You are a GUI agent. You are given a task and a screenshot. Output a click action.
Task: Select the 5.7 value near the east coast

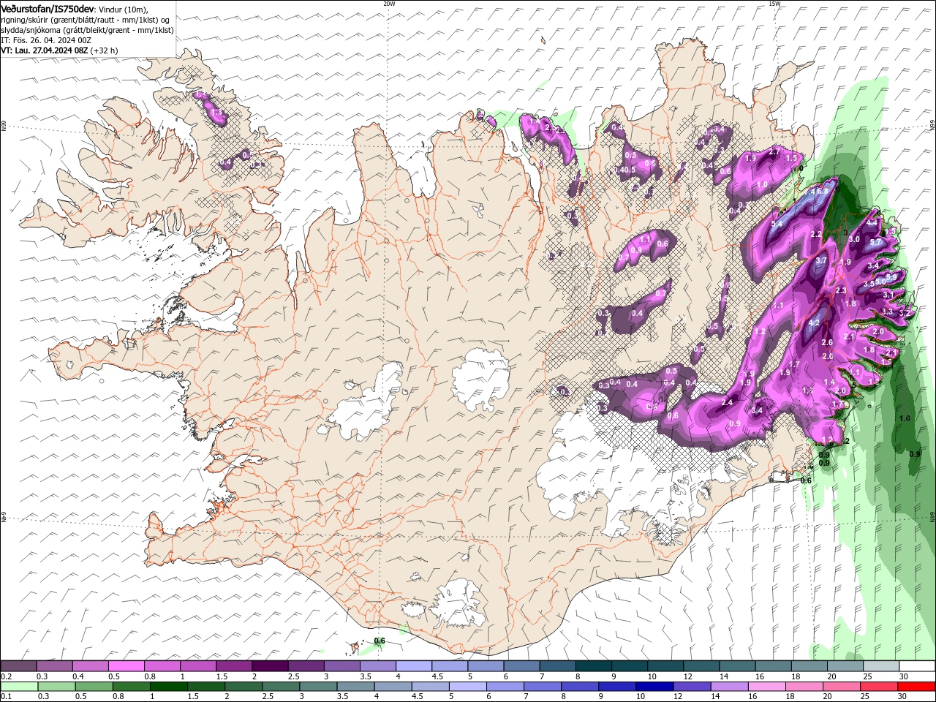point(875,242)
